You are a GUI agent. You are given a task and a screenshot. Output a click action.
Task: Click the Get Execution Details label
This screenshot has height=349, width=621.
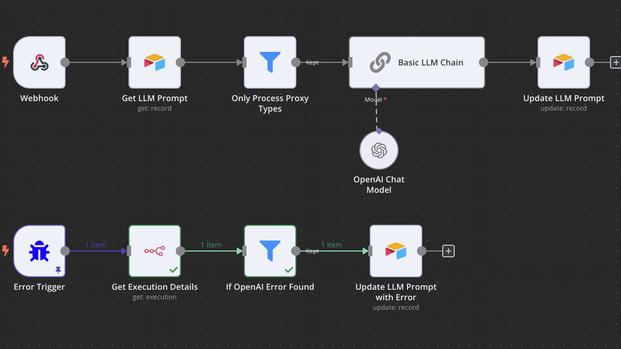pyautogui.click(x=155, y=287)
